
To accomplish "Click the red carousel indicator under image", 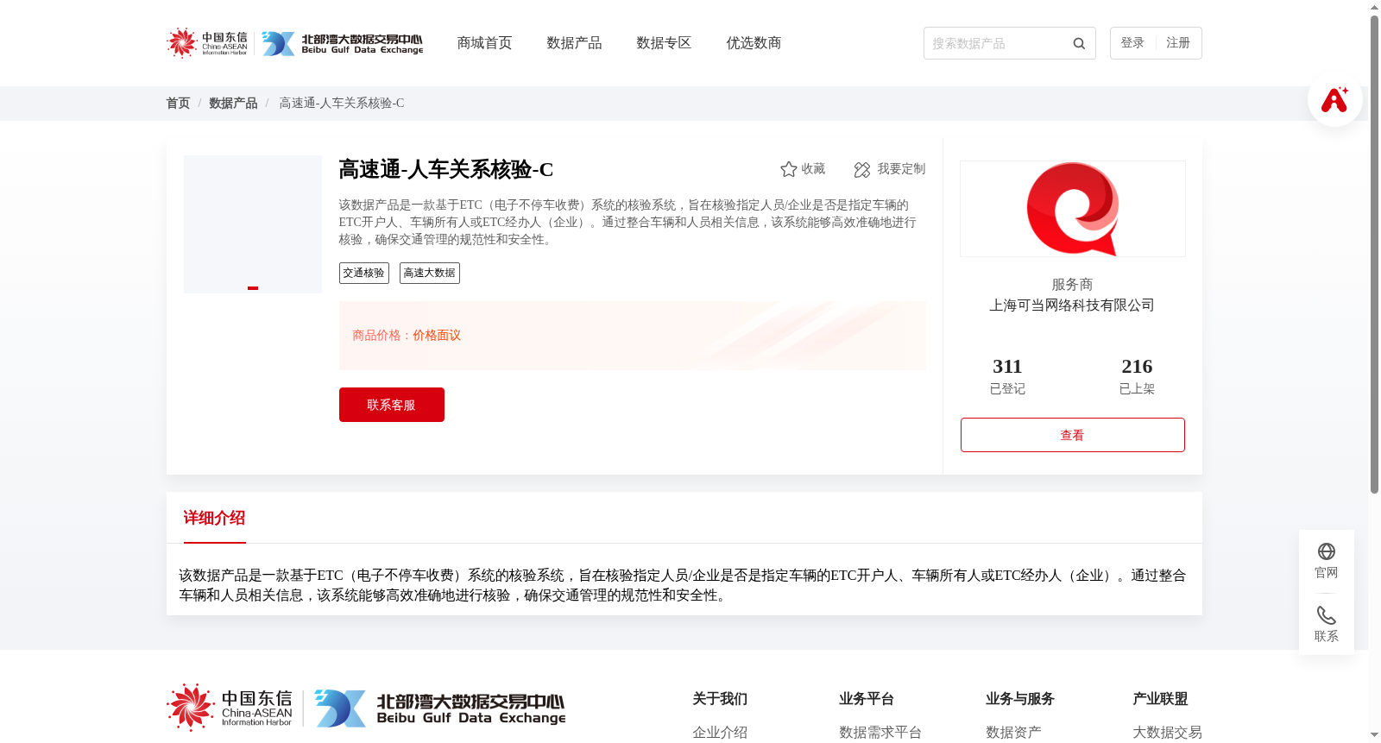I will pos(253,288).
